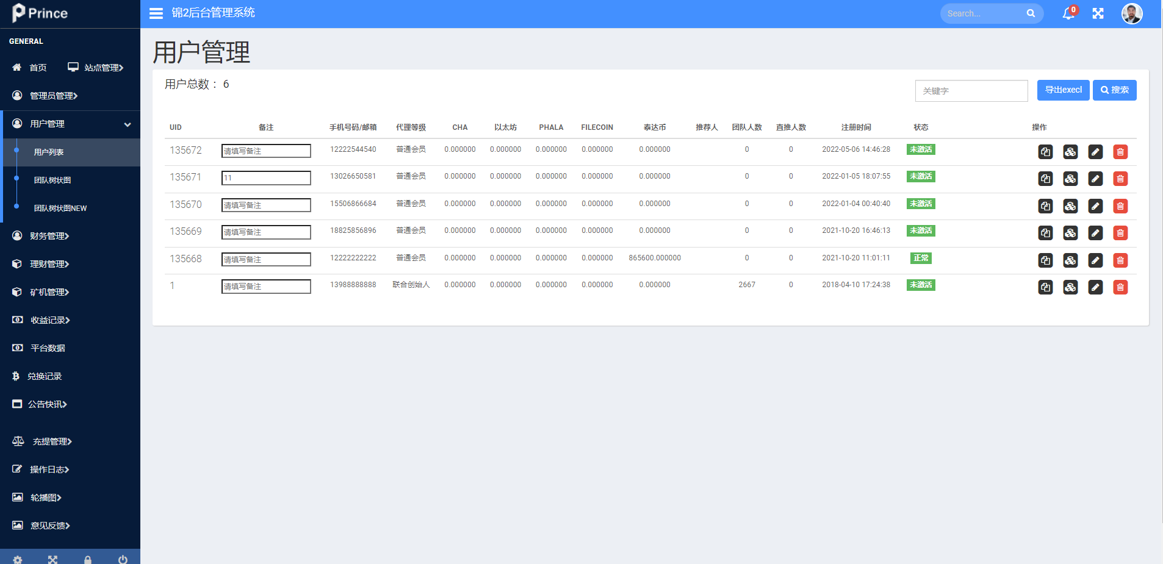Click the 正常 status badge of user 135668
Image resolution: width=1163 pixels, height=564 pixels.
[921, 258]
